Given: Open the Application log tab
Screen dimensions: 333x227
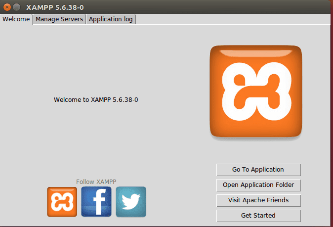Looking at the screenshot, I should (x=111, y=19).
